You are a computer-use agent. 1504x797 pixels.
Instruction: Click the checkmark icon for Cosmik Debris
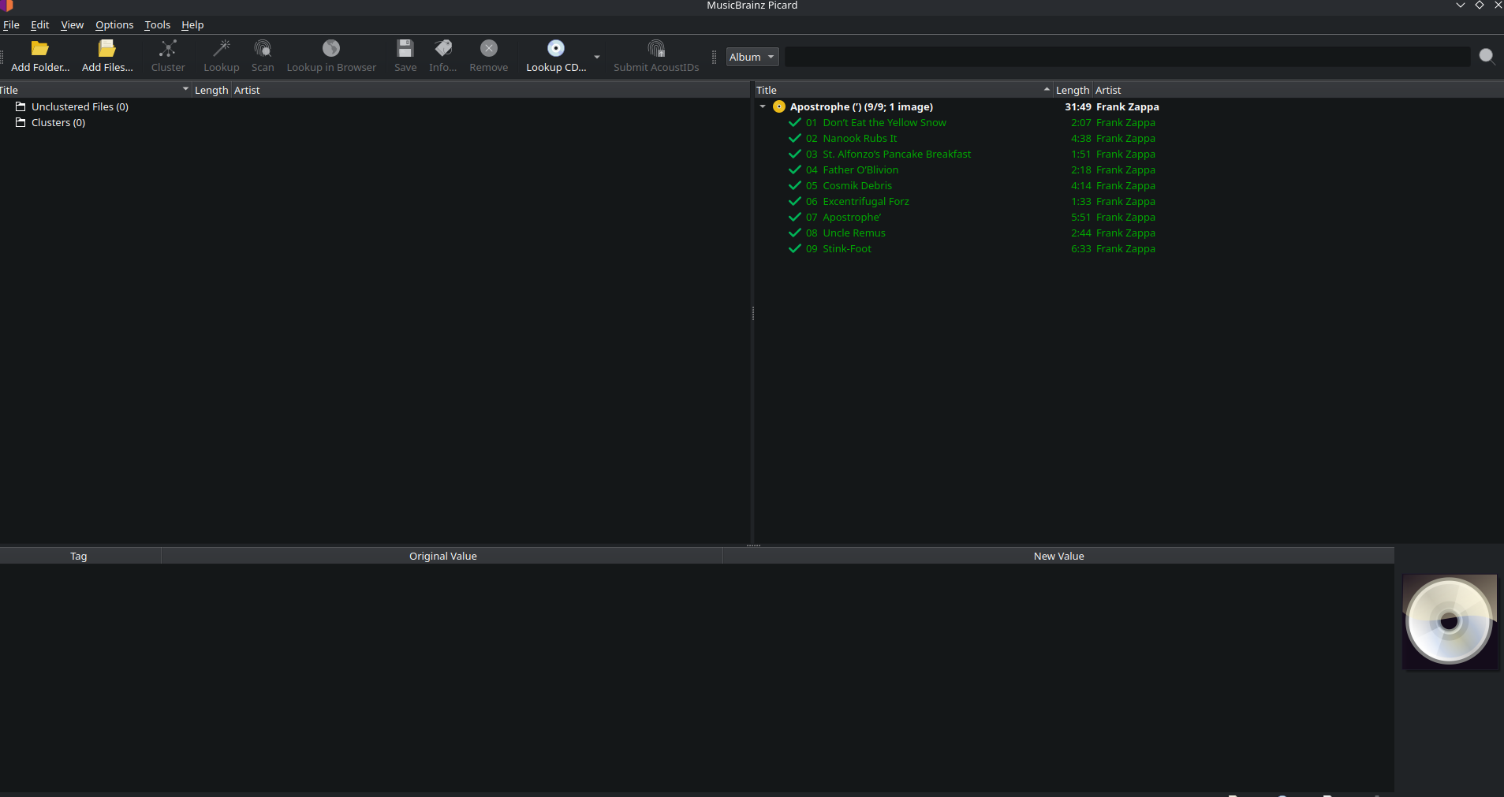795,185
